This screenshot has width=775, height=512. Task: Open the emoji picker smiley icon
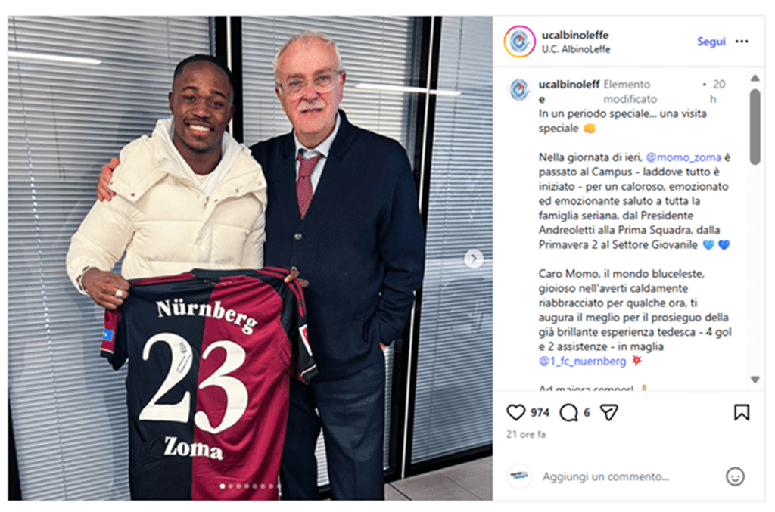click(735, 476)
